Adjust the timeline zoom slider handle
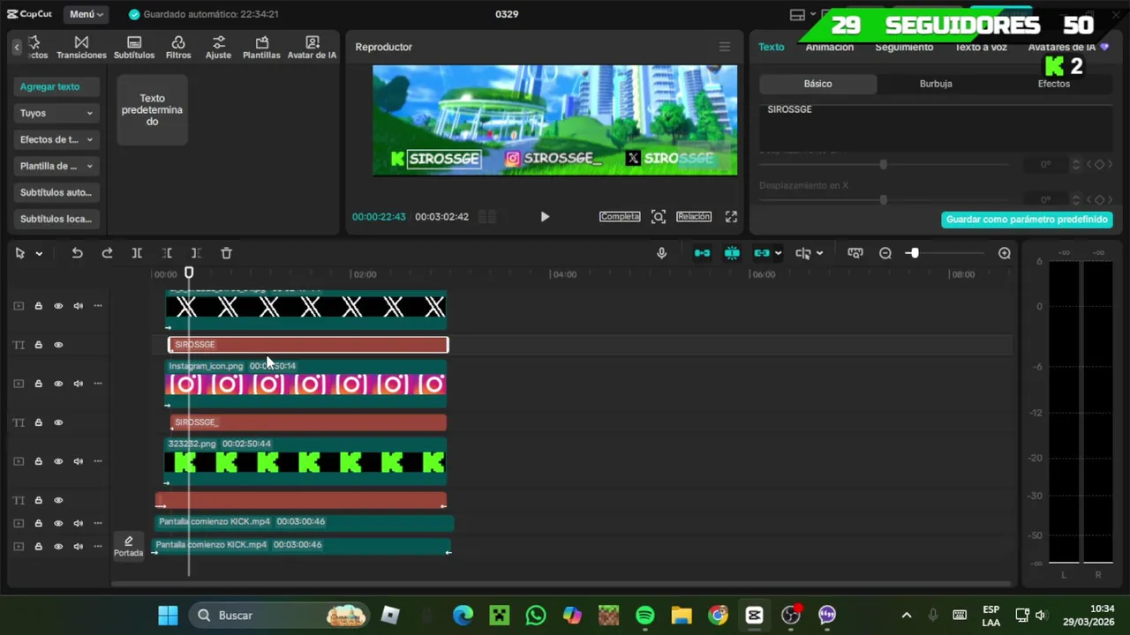Screen dimensions: 1130x635 coord(914,253)
